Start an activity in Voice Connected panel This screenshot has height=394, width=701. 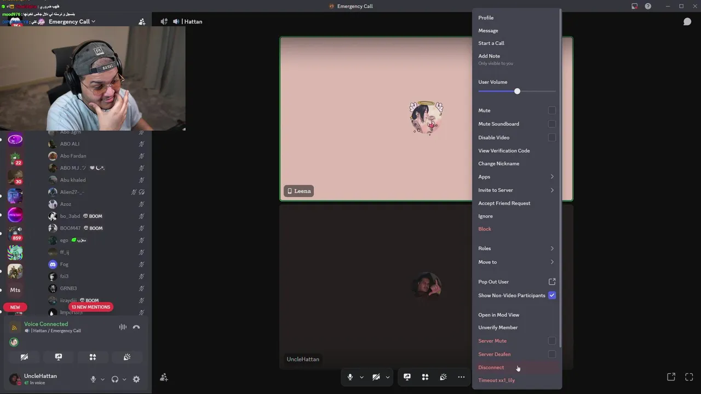click(93, 357)
